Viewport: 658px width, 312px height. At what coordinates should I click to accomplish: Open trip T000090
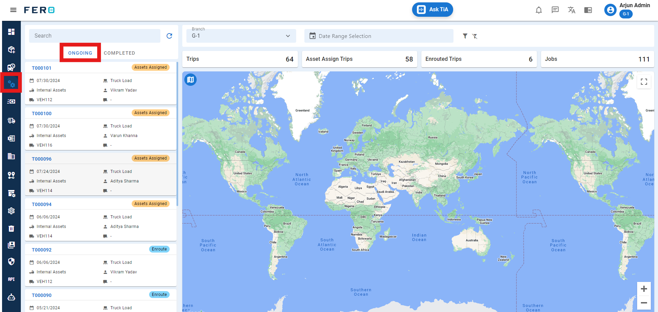tap(42, 295)
